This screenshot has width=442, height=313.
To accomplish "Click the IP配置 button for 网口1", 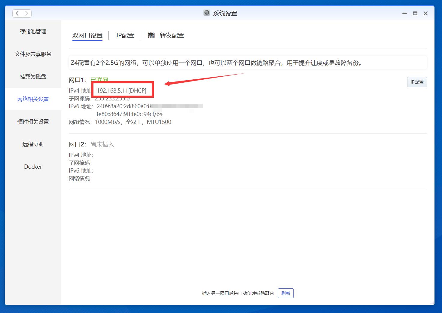I will [x=417, y=82].
